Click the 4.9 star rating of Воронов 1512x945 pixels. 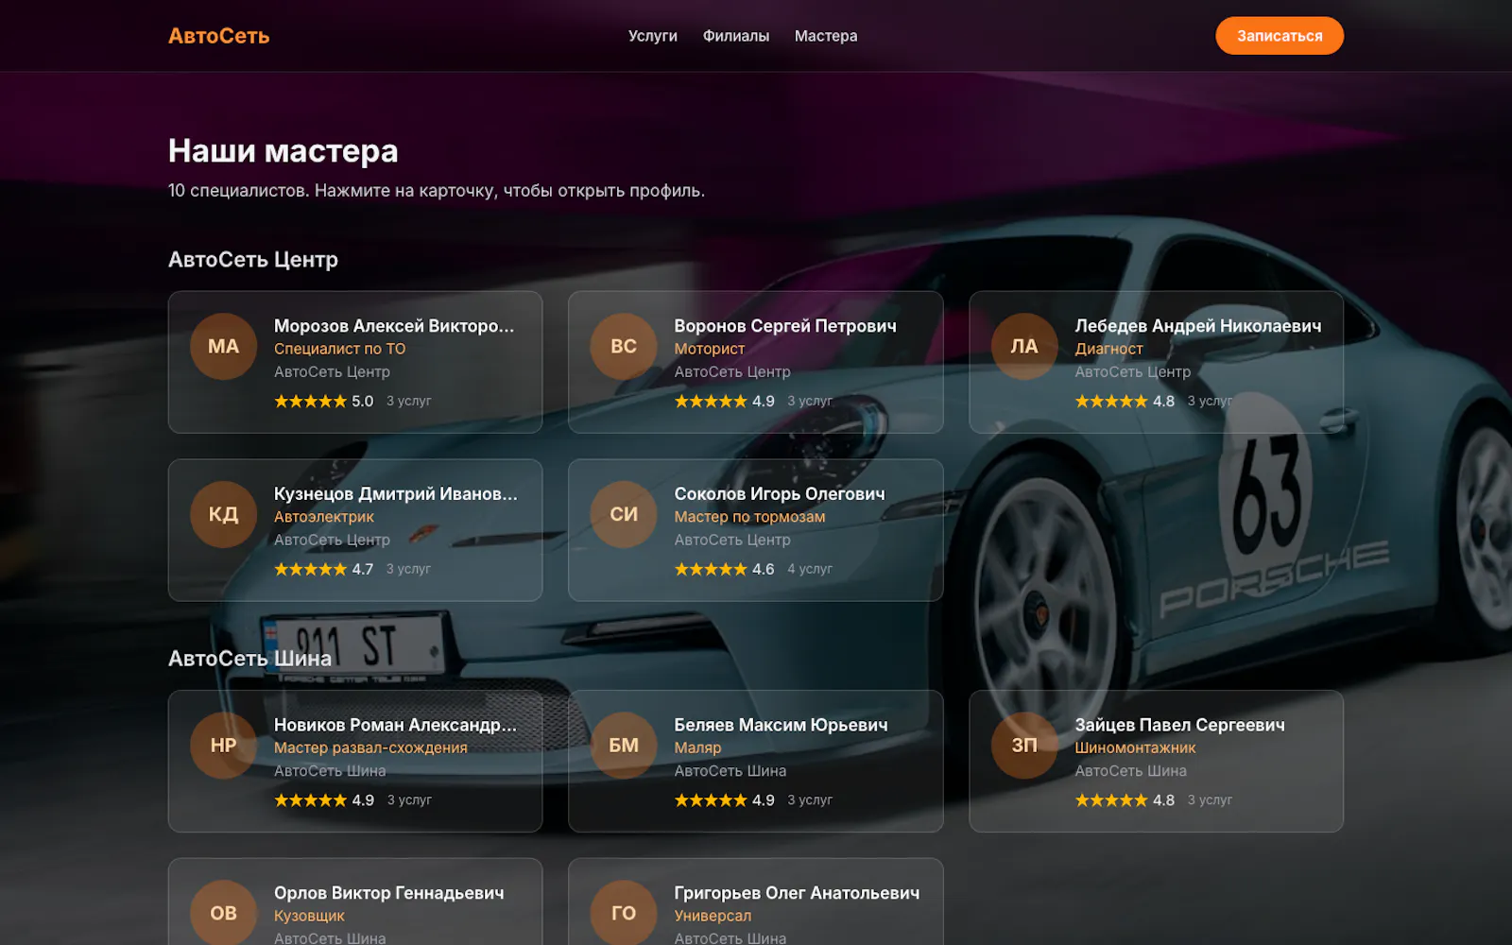click(724, 402)
